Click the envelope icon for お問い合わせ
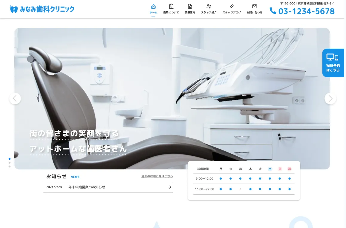The height and width of the screenshot is (228, 346). [x=254, y=6]
